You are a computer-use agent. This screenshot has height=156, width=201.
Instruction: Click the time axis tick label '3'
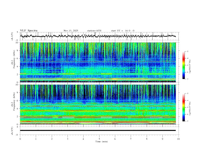click(x=68, y=139)
